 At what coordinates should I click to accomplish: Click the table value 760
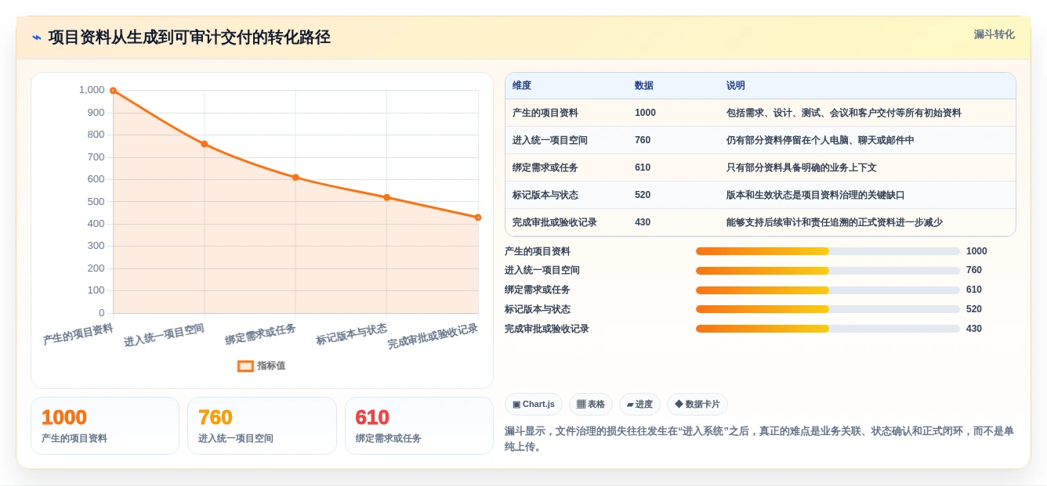pyautogui.click(x=643, y=140)
